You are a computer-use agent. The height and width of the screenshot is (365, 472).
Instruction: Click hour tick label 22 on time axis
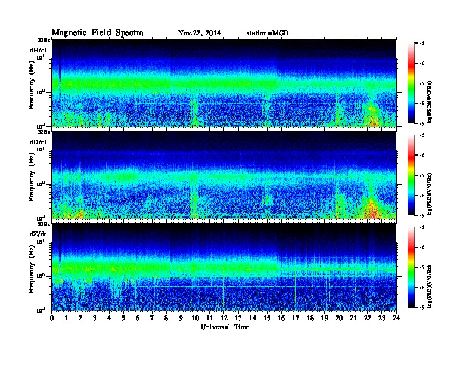(367, 318)
